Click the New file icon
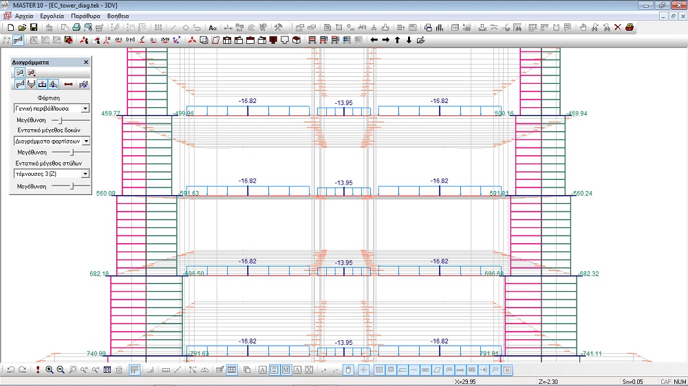The height and width of the screenshot is (386, 688). click(x=10, y=27)
